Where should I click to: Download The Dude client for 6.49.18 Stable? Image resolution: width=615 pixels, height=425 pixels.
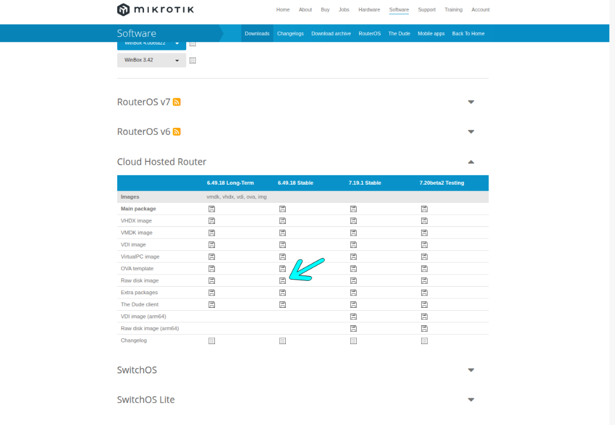point(282,304)
